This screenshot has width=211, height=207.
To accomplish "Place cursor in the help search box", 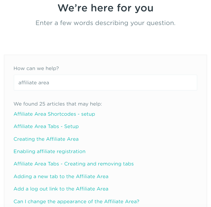I will [x=105, y=83].
